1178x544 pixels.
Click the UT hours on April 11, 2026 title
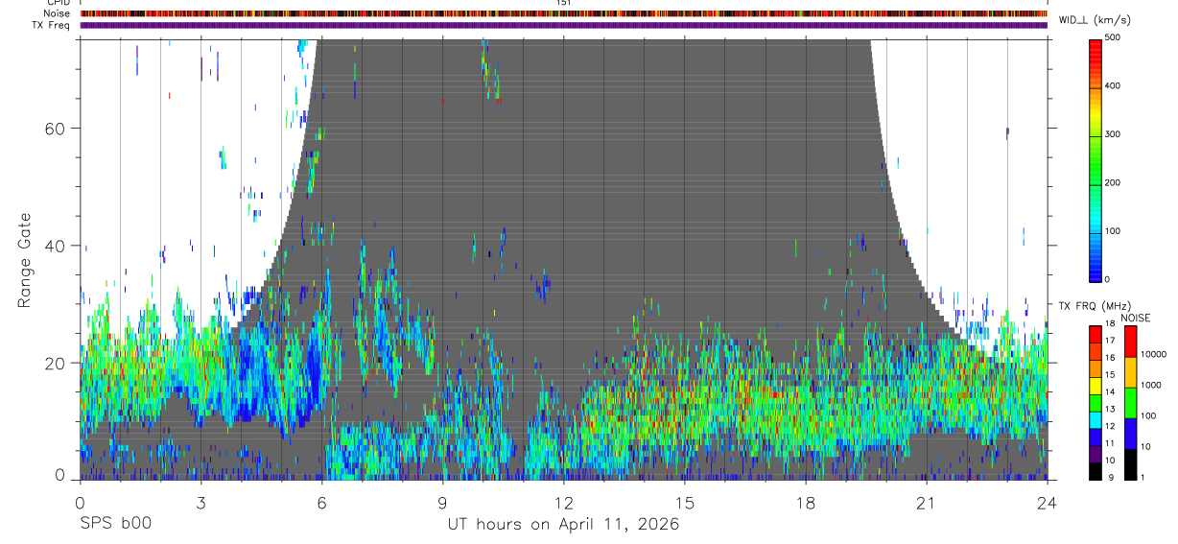(563, 524)
